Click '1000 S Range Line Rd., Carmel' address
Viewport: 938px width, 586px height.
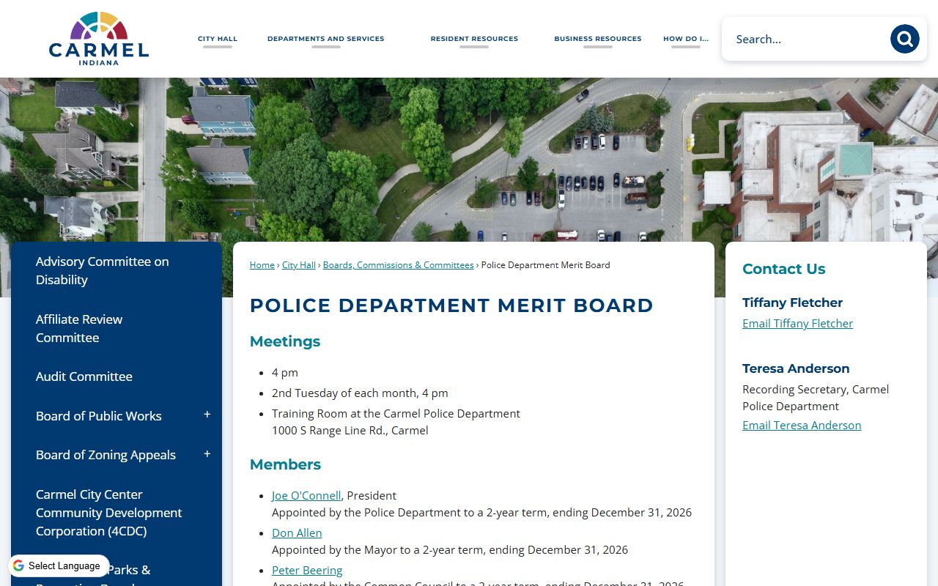pos(350,430)
